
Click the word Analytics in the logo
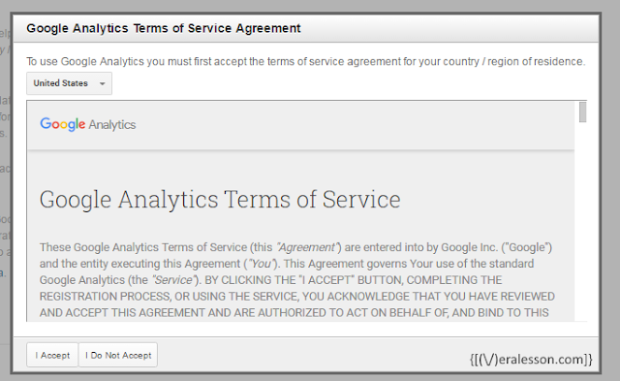(112, 125)
